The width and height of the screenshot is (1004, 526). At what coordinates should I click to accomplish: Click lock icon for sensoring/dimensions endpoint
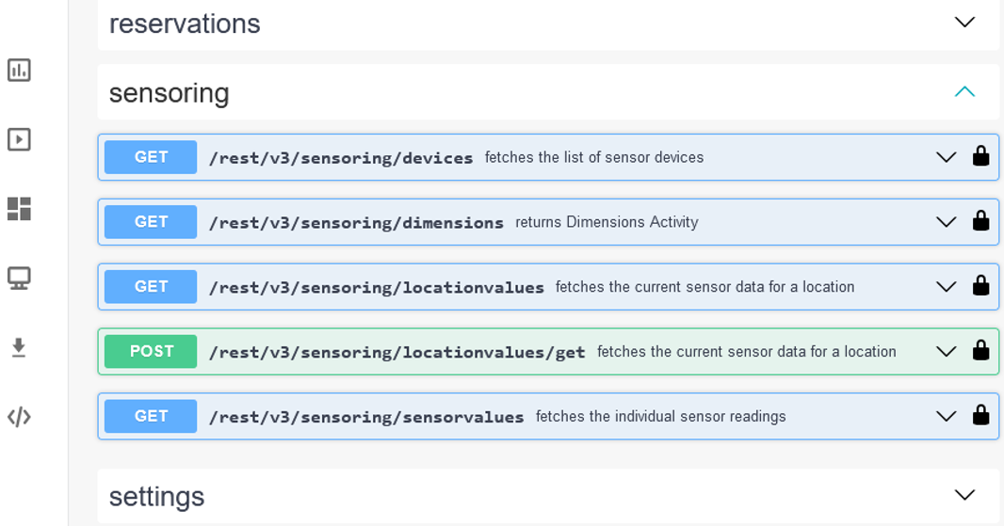coord(981,221)
